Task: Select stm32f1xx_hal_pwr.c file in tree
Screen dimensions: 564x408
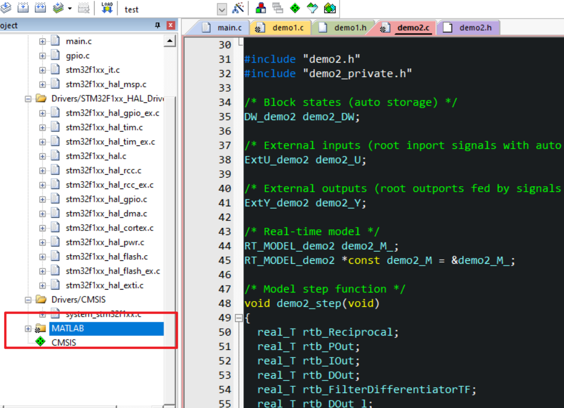Action: (105, 243)
